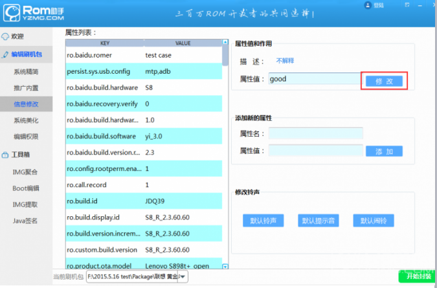
Task: Click the 开始封装 green button
Action: [418, 276]
